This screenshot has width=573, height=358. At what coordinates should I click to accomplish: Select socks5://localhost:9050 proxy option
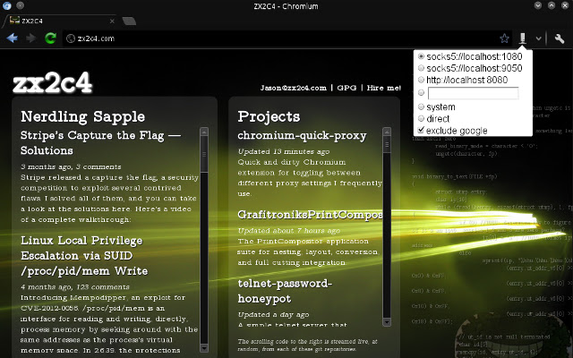click(421, 68)
